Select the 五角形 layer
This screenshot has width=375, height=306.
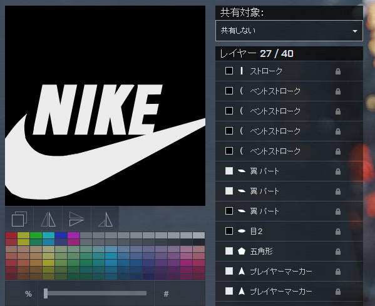(289, 252)
